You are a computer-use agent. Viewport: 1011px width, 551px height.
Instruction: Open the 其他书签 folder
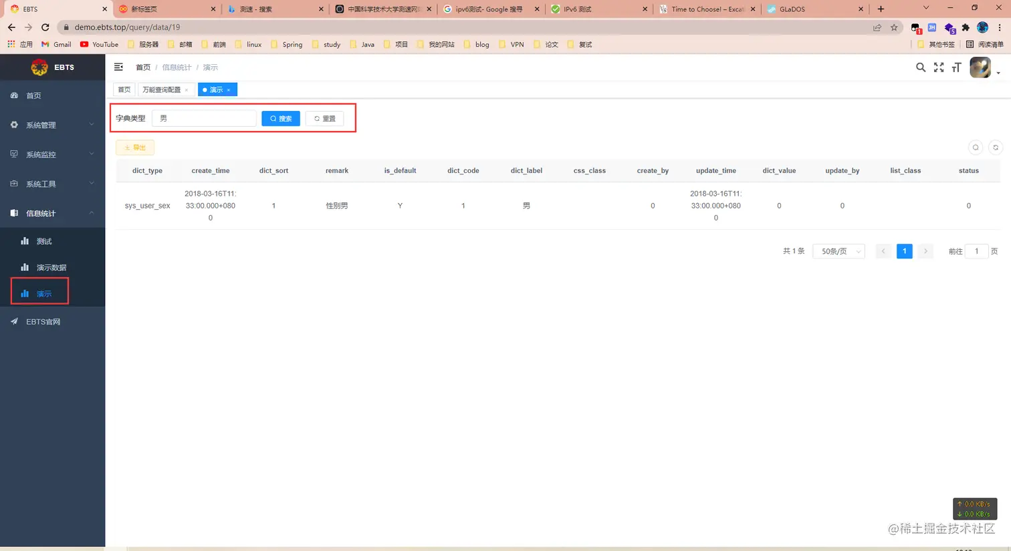935,45
